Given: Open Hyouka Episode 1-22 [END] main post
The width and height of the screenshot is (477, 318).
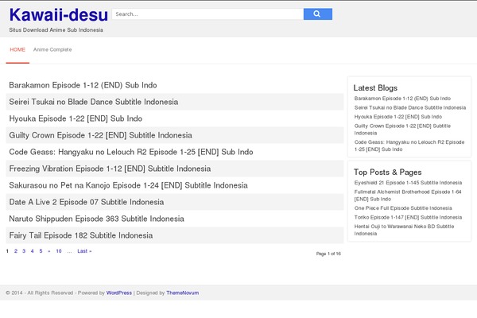Looking at the screenshot, I should (76, 118).
